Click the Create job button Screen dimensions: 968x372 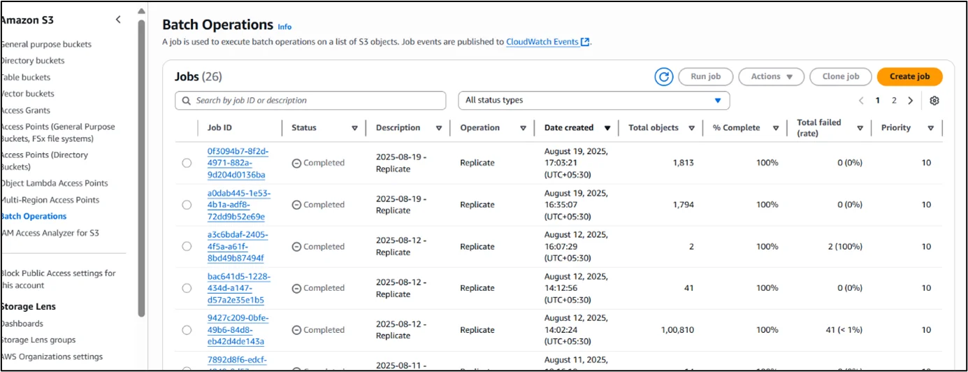(909, 77)
